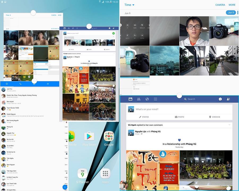The height and width of the screenshot is (191, 239).
Task: Open Nguyễn Lộc profile link in split-screen post
Action: pos(141,131)
